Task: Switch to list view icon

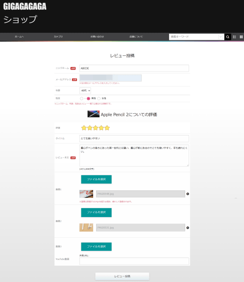Action: [x=234, y=37]
